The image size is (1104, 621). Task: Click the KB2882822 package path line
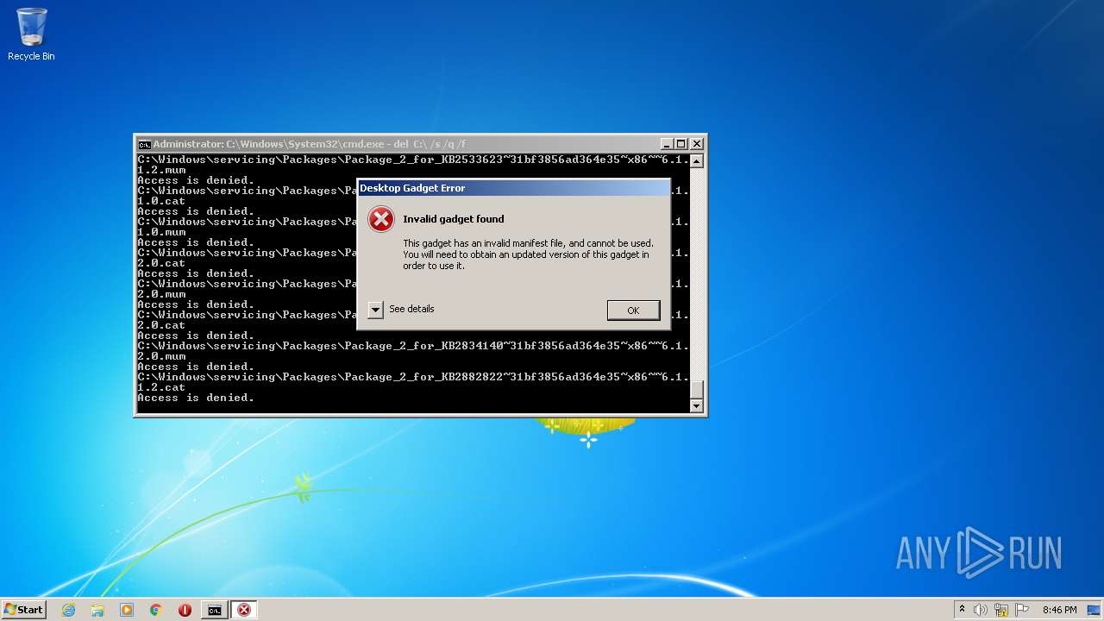point(413,377)
